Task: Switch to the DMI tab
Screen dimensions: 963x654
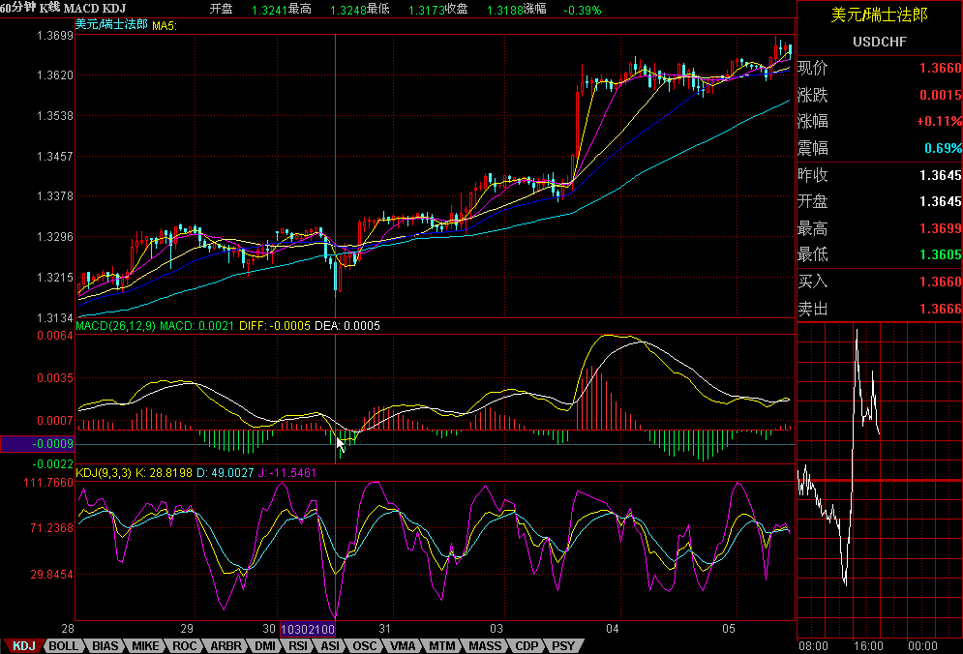Action: 265,645
